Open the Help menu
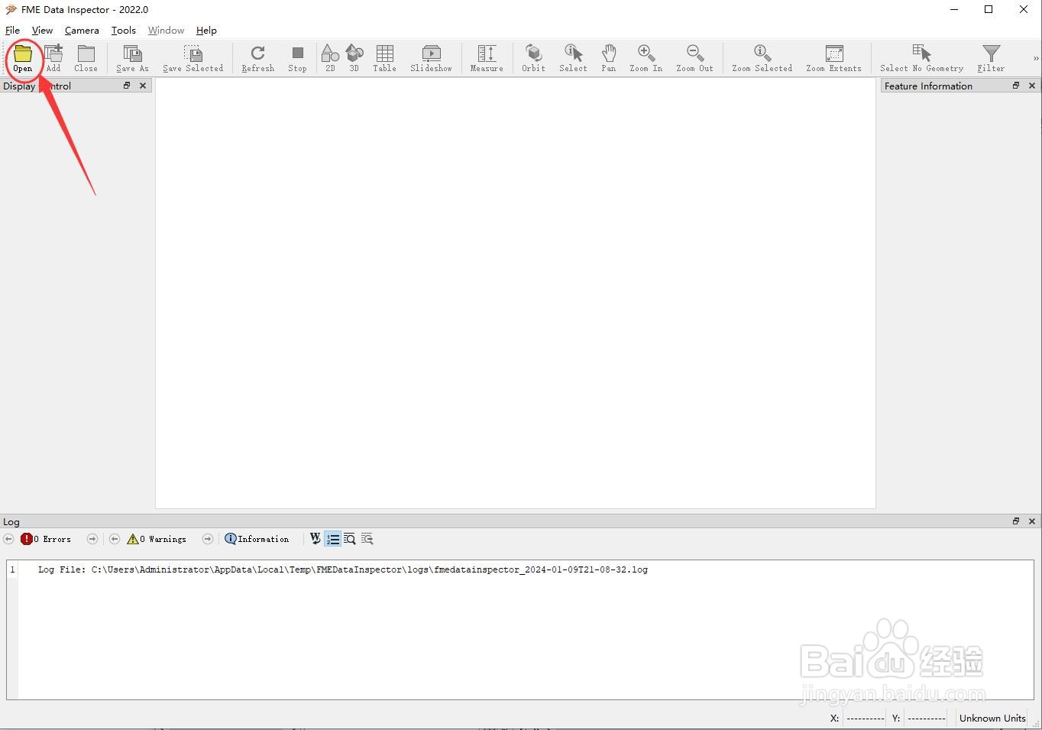1042x730 pixels. point(206,31)
